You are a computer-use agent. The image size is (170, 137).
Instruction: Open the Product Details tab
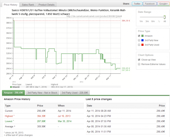point(46,5)
